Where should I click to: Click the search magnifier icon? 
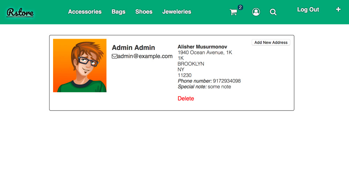tap(273, 12)
